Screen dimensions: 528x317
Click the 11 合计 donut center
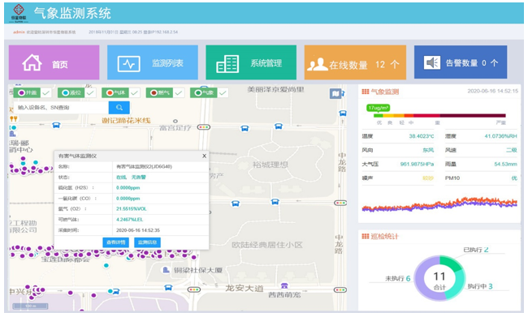439,280
